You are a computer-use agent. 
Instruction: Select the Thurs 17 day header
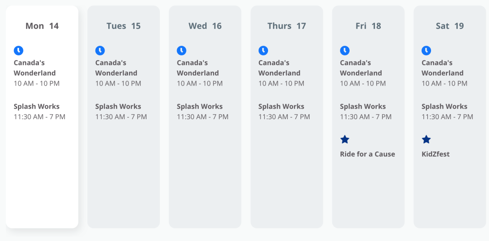pos(287,26)
